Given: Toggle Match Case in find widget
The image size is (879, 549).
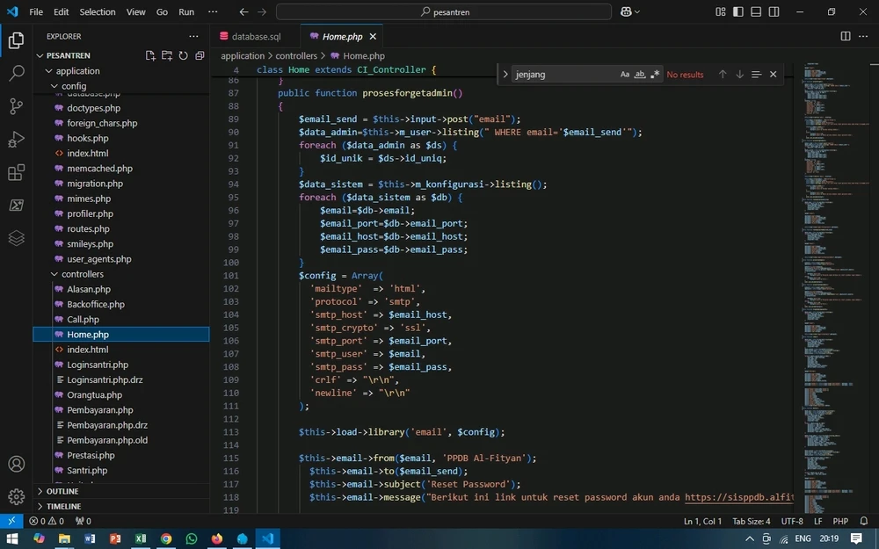Looking at the screenshot, I should 625,75.
